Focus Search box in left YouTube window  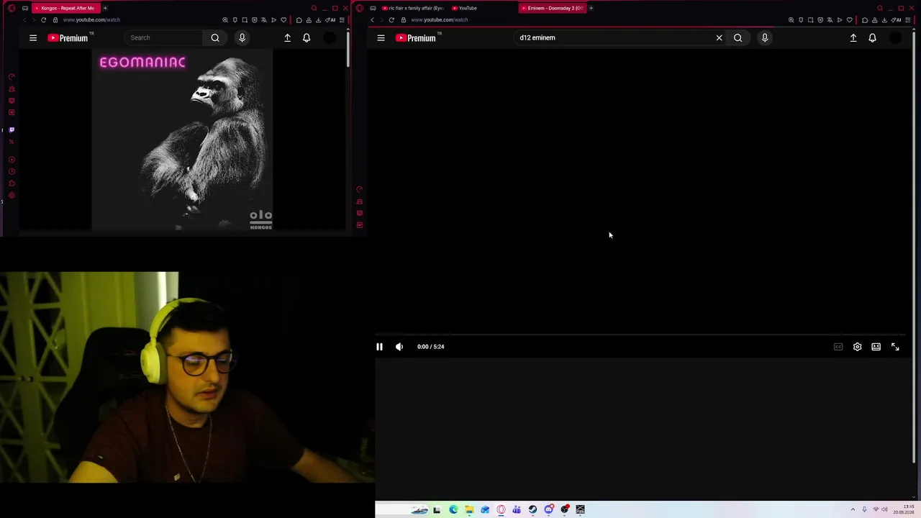[x=163, y=37]
